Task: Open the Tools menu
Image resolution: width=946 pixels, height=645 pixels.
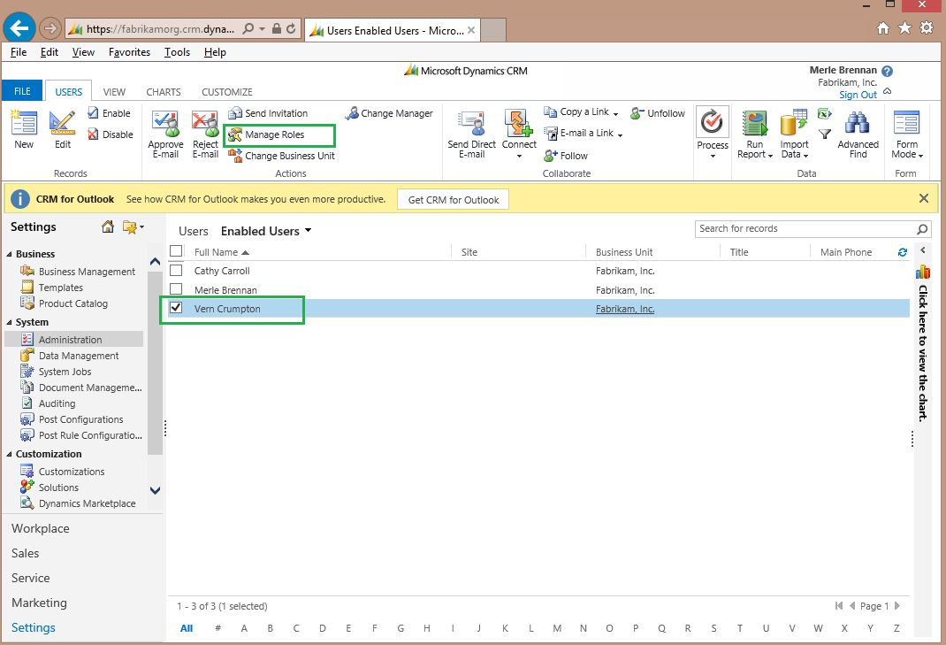Action: (177, 51)
